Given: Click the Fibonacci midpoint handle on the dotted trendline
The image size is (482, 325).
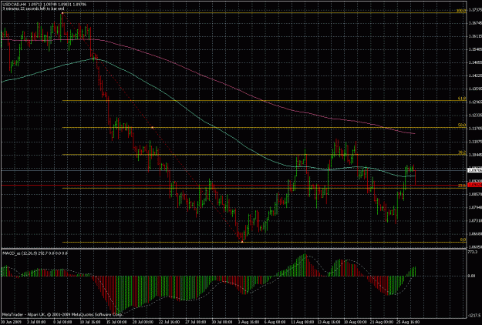Looking at the screenshot, I should pos(153,127).
